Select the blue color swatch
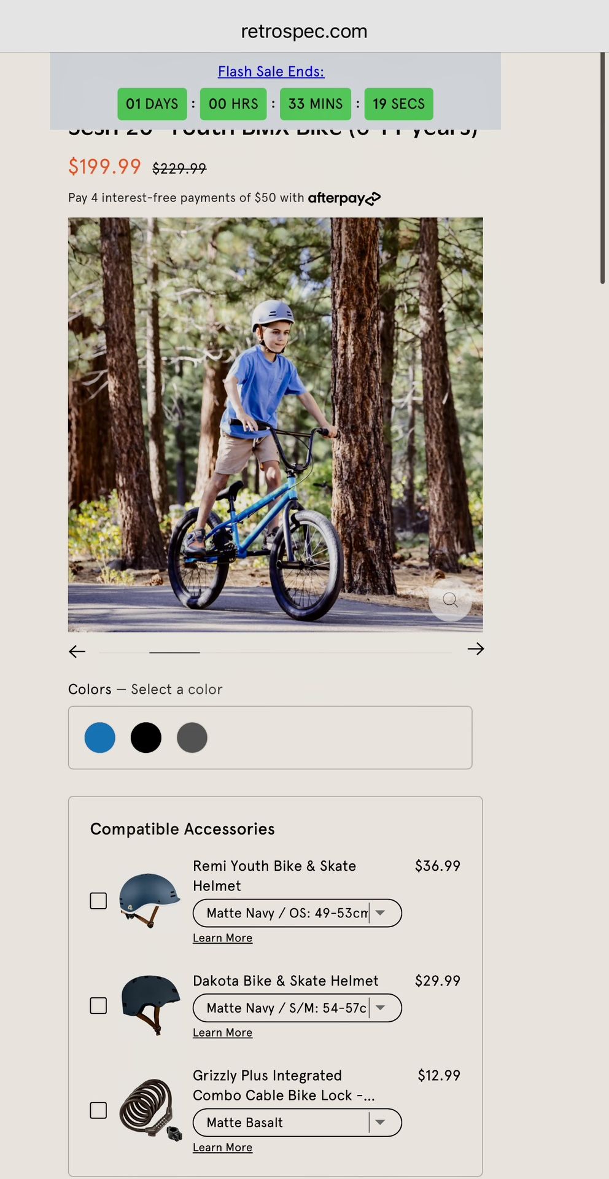Image resolution: width=609 pixels, height=1179 pixels. point(100,737)
